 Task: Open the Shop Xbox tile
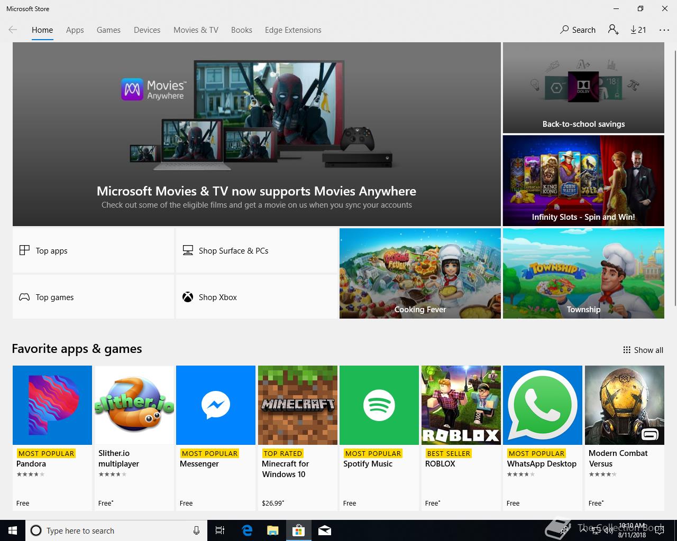point(257,297)
